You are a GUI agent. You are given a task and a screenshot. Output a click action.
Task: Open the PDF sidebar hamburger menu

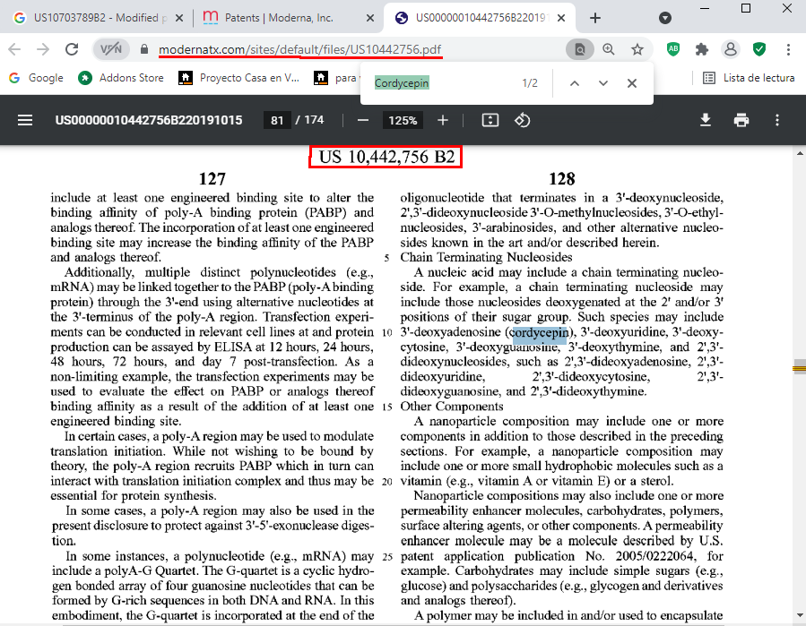tap(25, 120)
